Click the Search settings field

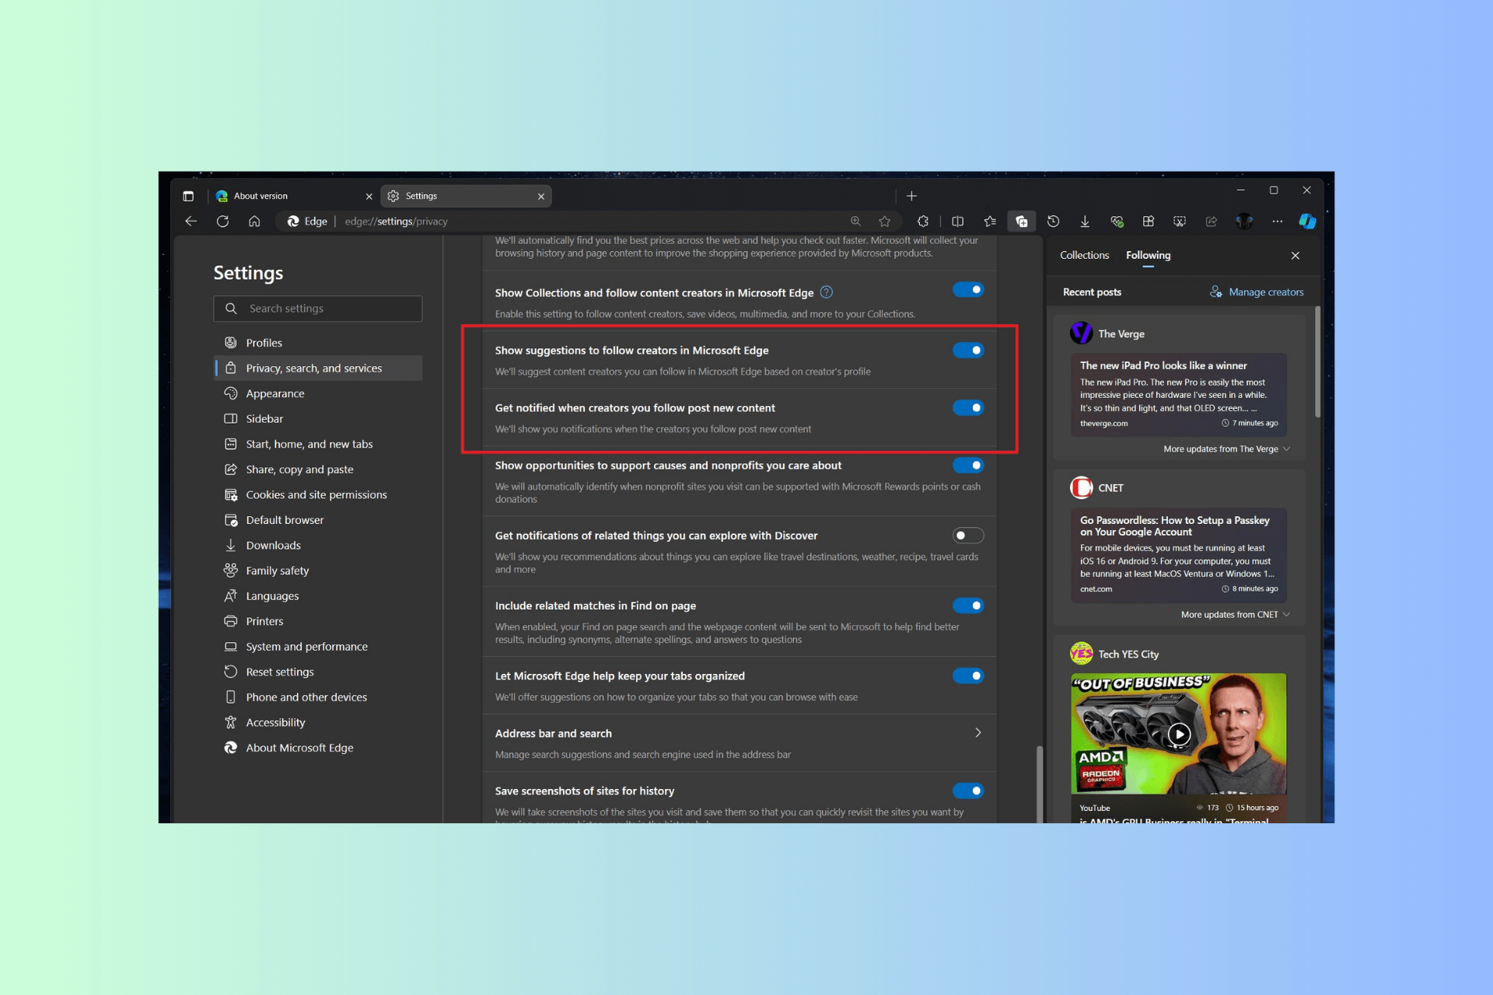tap(318, 309)
